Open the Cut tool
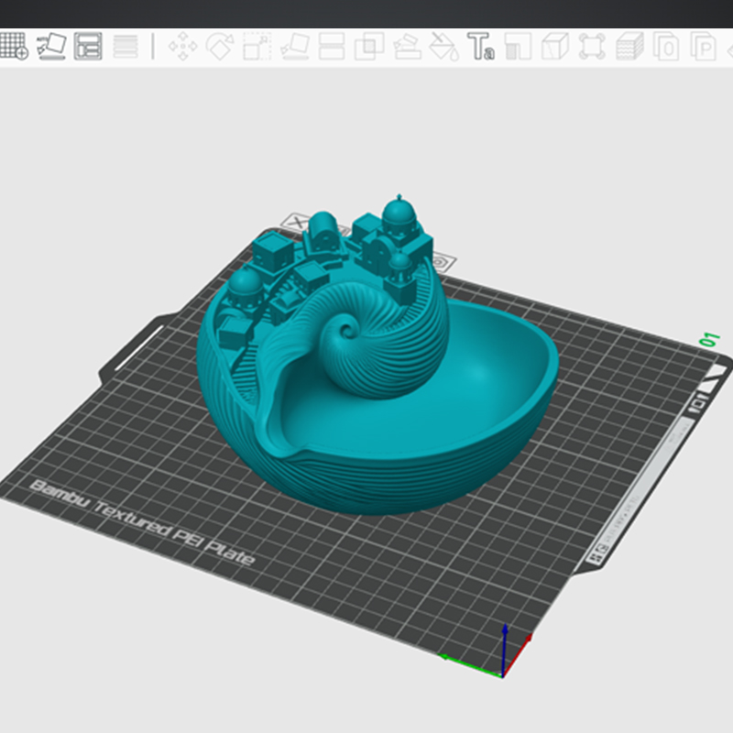The image size is (733, 733). pyautogui.click(x=332, y=46)
